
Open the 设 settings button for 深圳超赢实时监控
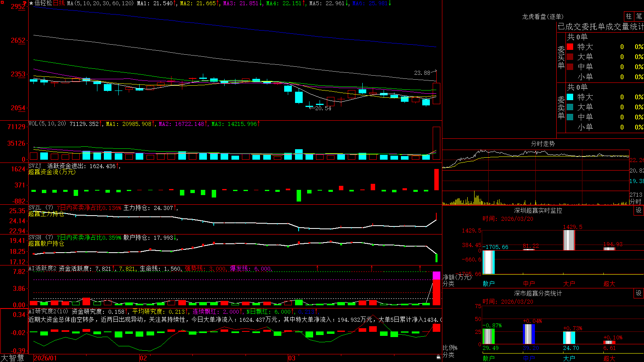click(639, 210)
